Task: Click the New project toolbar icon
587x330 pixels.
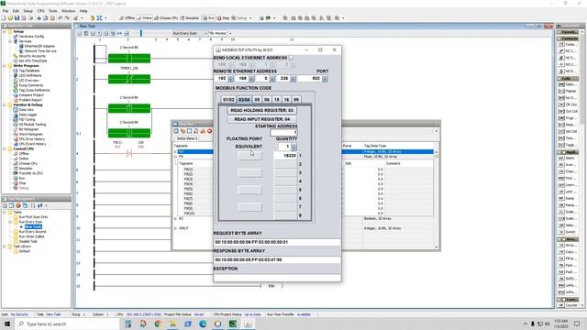Action: [x=4, y=18]
